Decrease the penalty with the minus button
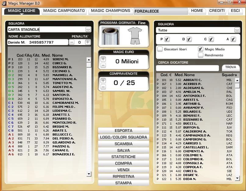Screen dimensions: 246x191 (x=72, y=42)
